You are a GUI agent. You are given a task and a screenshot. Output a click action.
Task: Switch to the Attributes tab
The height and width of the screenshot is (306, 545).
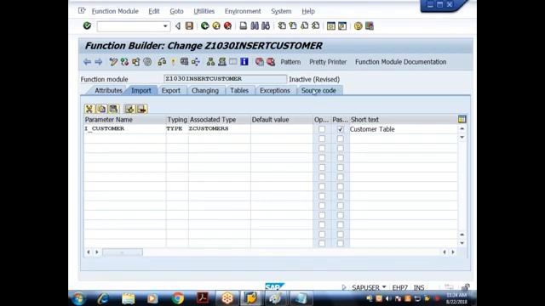(108, 90)
